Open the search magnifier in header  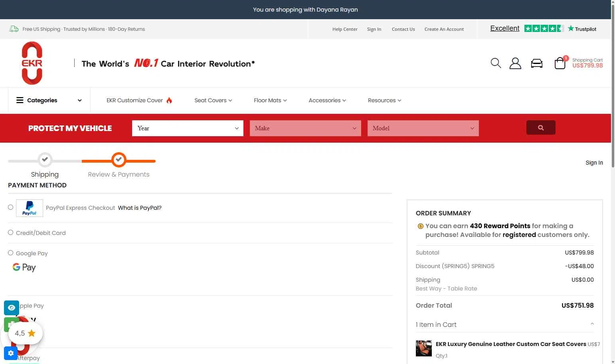(x=496, y=63)
